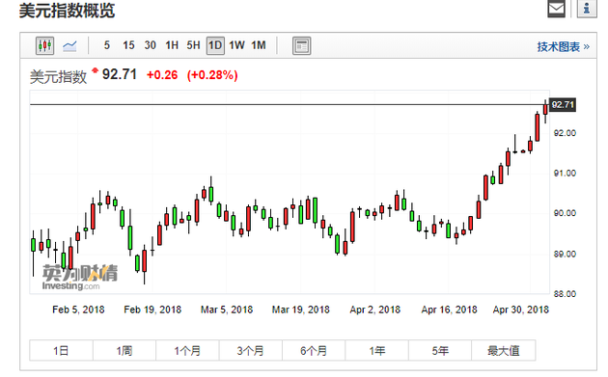Click the info icon at top right
Image resolution: width=608 pixels, height=377 pixels.
click(587, 9)
